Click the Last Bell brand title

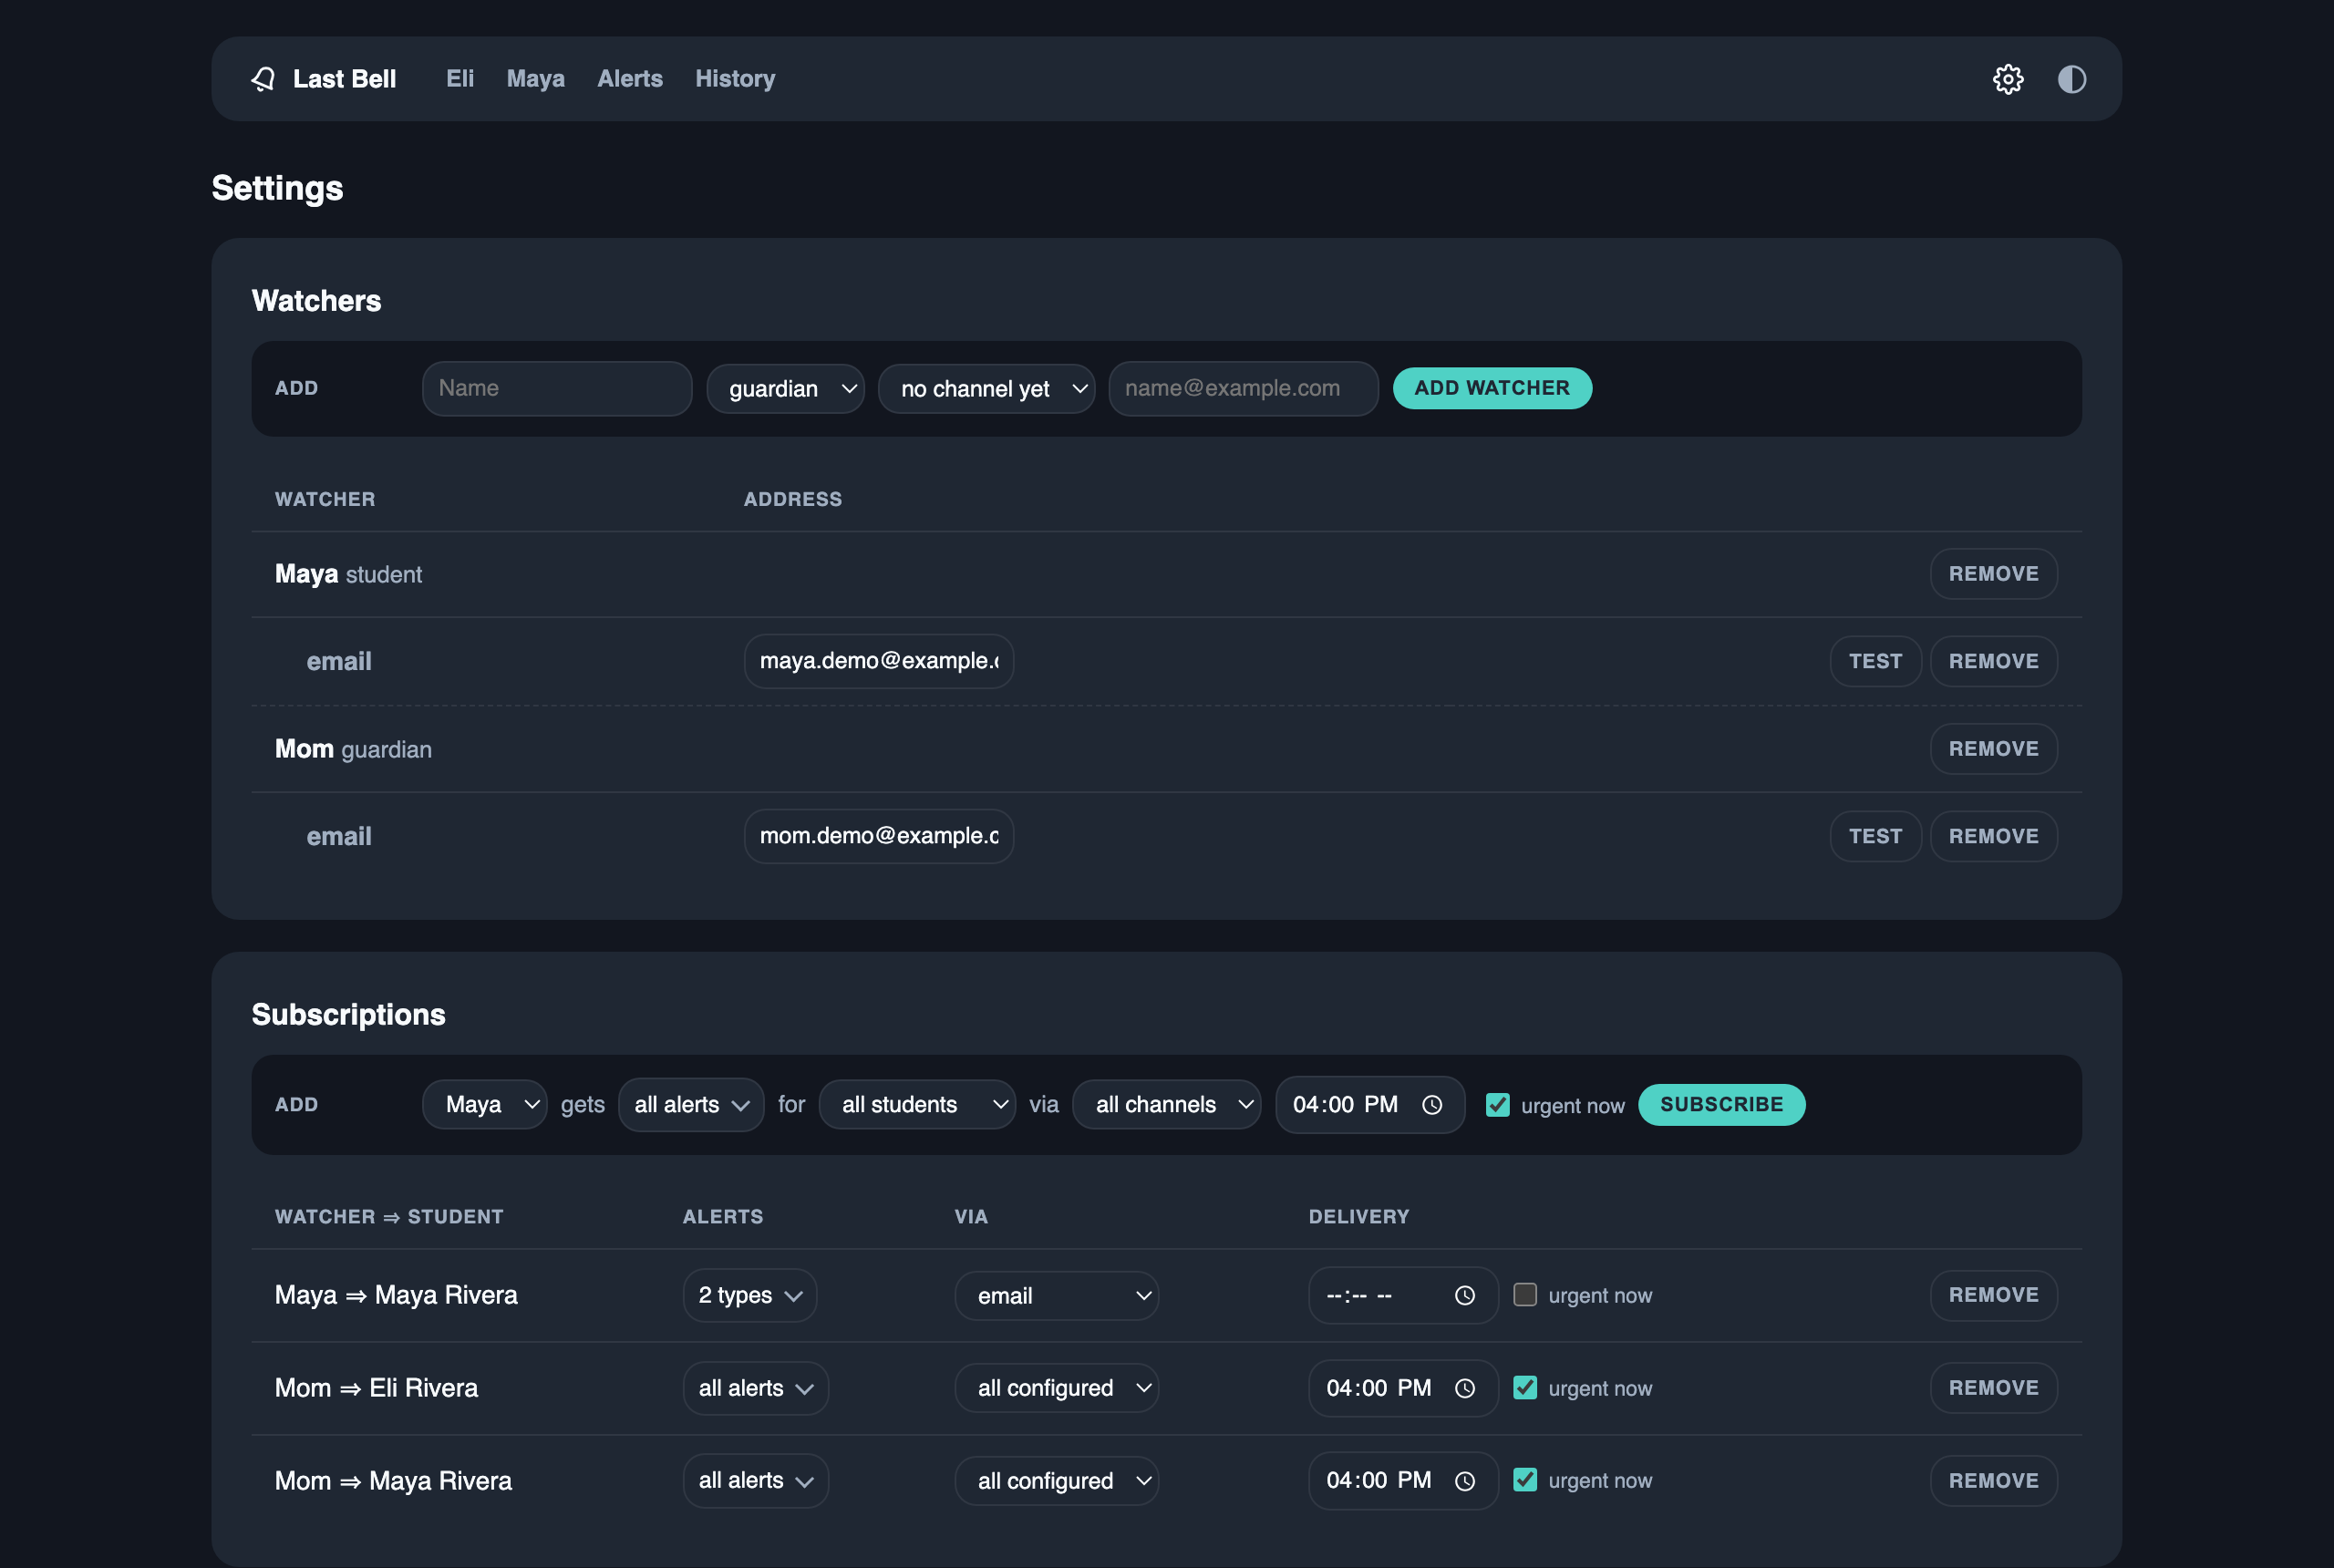click(344, 79)
